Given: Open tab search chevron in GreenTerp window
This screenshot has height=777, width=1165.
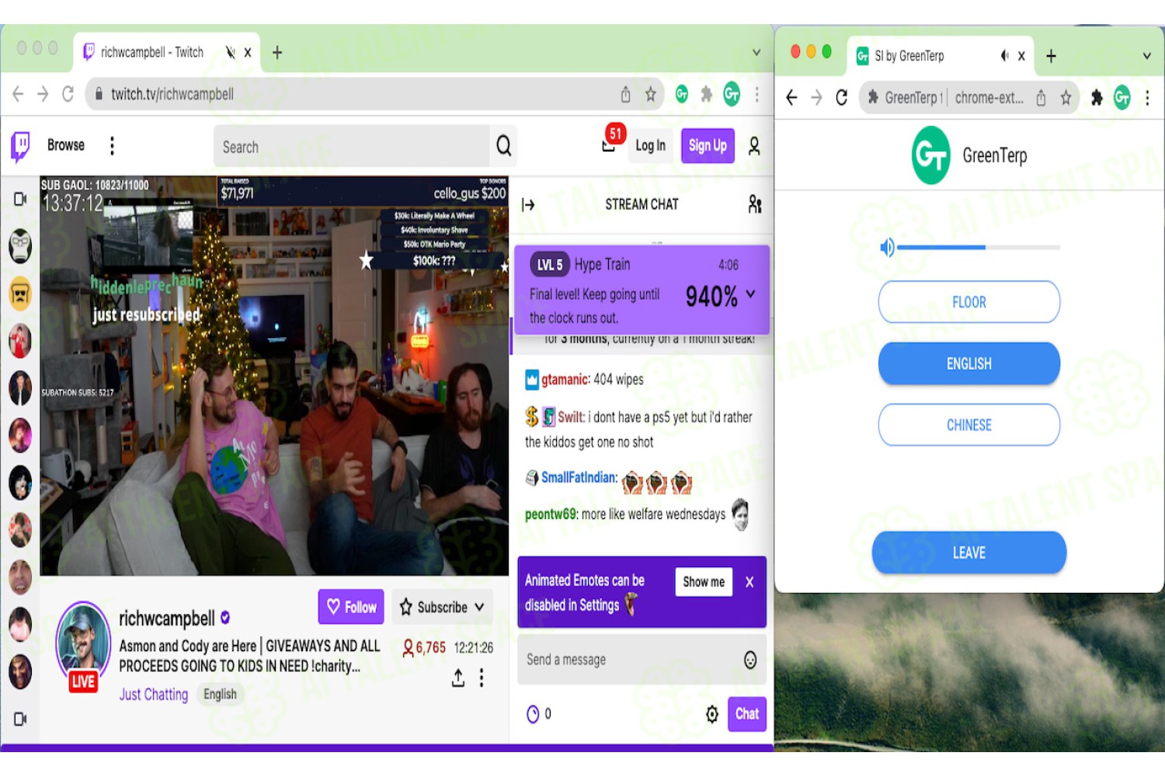Looking at the screenshot, I should (x=1147, y=56).
